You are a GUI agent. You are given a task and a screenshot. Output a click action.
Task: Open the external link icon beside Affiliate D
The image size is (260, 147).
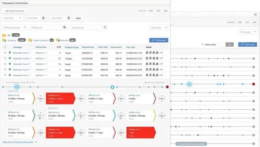[x=46, y=69]
